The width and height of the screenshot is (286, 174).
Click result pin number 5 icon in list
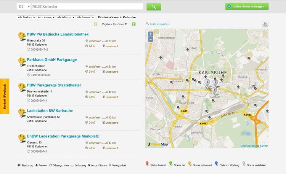22,138
